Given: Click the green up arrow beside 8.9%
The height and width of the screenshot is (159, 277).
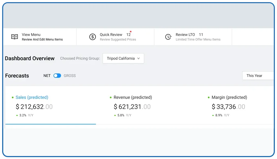Looking at the screenshot, I should pos(213,115).
